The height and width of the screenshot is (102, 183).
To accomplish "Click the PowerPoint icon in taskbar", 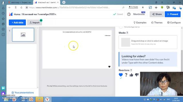I will tap(31, 99).
